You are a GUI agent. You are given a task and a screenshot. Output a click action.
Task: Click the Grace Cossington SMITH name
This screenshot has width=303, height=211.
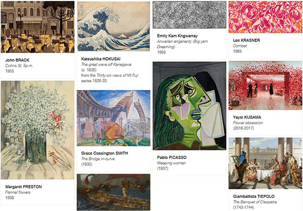pos(105,153)
